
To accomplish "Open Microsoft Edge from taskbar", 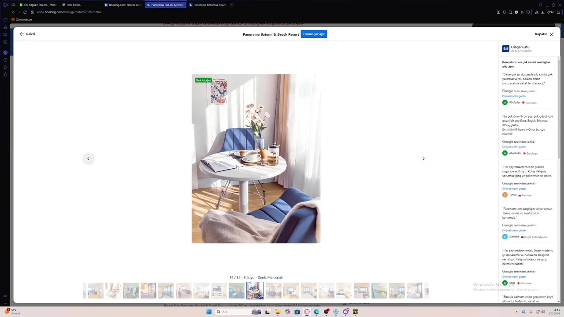I will pyautogui.click(x=316, y=312).
